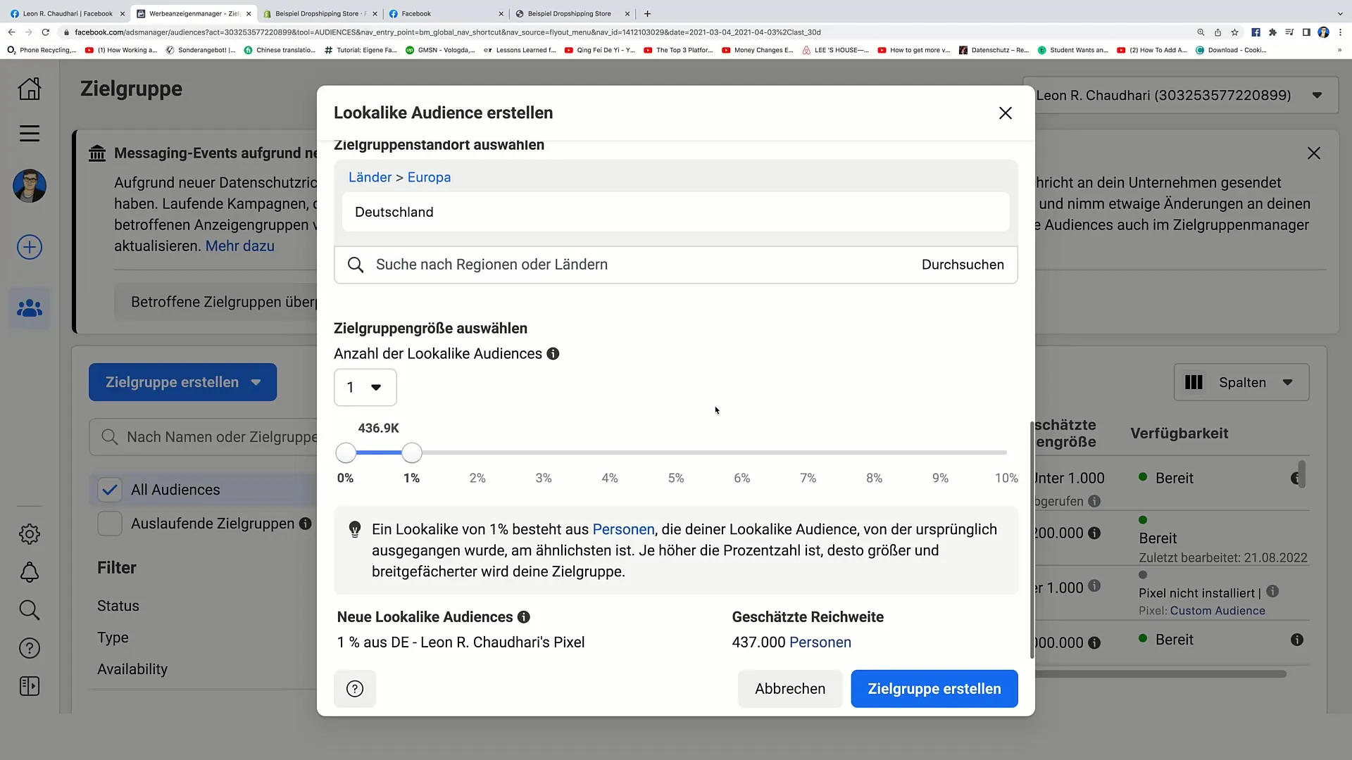Open the browser tab list chevron
1352x760 pixels.
point(1340,13)
